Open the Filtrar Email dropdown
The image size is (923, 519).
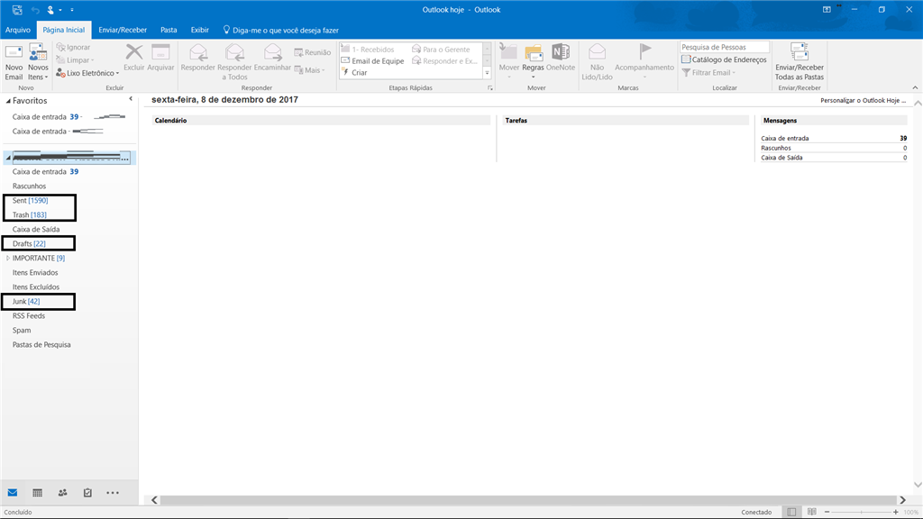708,72
